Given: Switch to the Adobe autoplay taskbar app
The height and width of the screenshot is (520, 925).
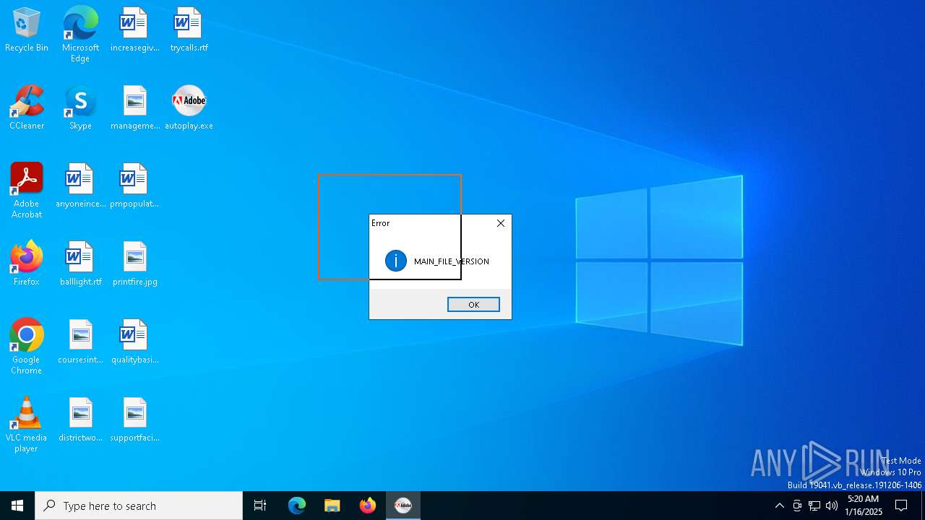Looking at the screenshot, I should tap(403, 506).
